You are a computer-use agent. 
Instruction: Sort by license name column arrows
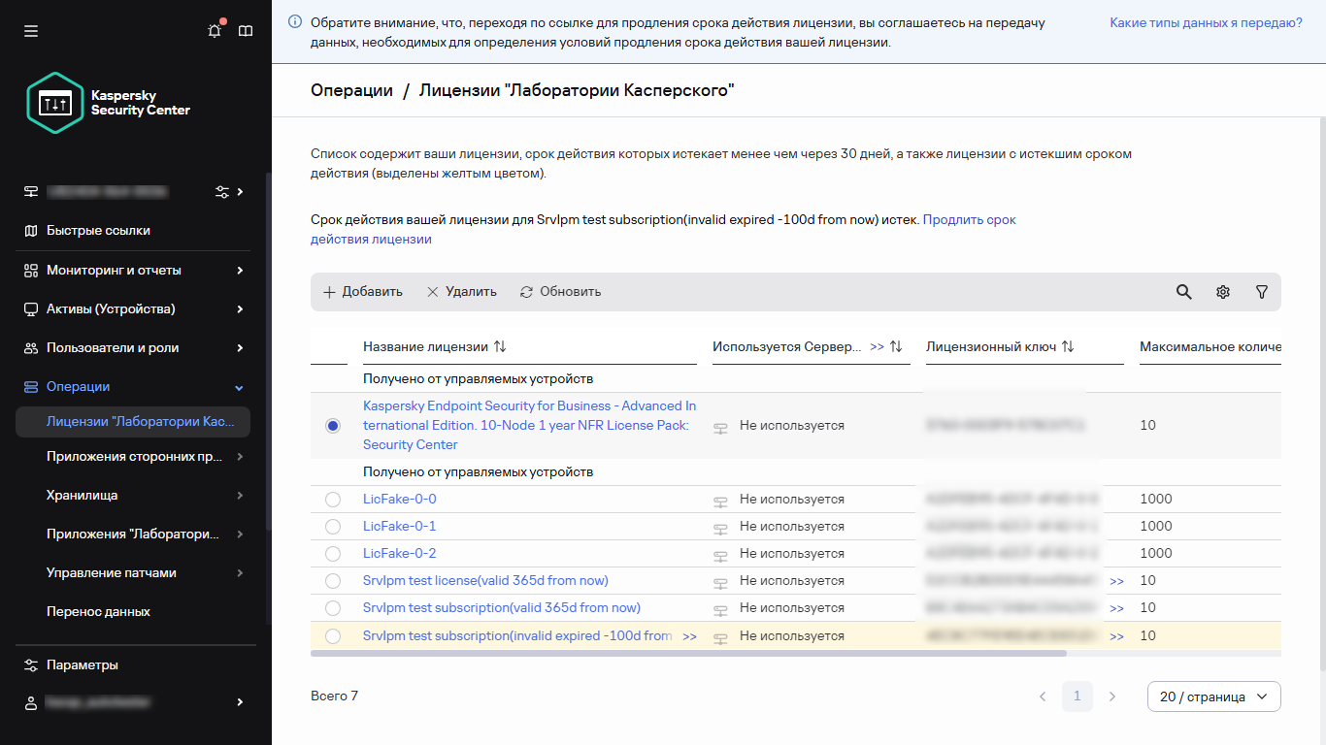tap(500, 346)
